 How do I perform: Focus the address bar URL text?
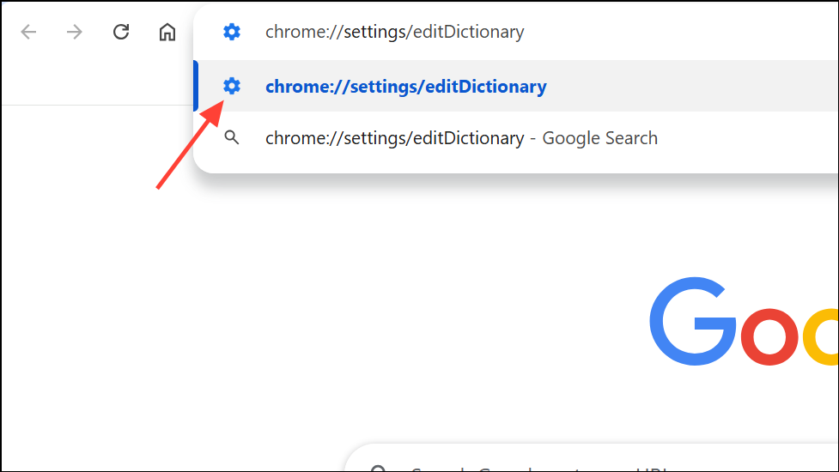tap(394, 32)
